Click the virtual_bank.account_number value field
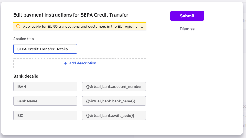 pyautogui.click(x=114, y=86)
